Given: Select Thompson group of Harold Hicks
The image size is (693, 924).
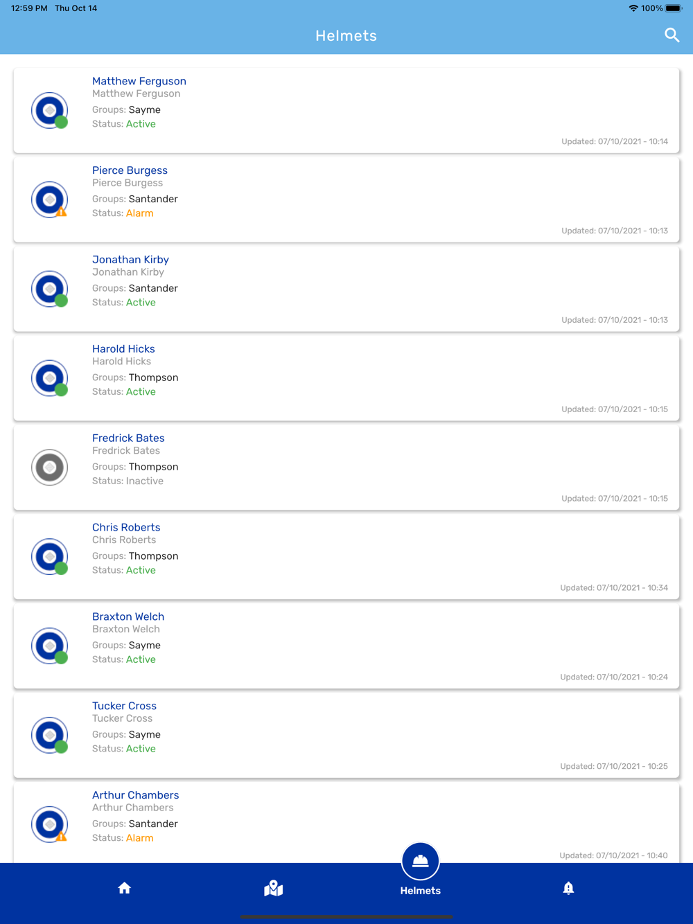Looking at the screenshot, I should [153, 377].
